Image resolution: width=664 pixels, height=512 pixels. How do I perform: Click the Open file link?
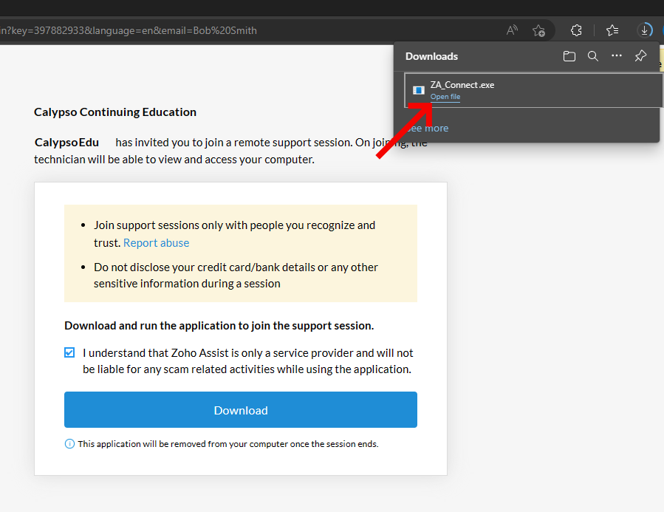click(x=445, y=97)
